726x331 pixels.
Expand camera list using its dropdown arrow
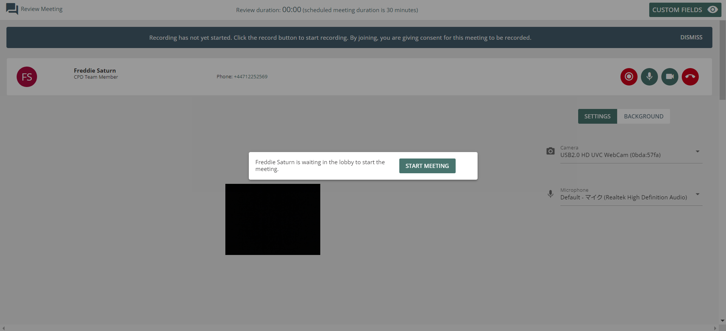click(698, 152)
